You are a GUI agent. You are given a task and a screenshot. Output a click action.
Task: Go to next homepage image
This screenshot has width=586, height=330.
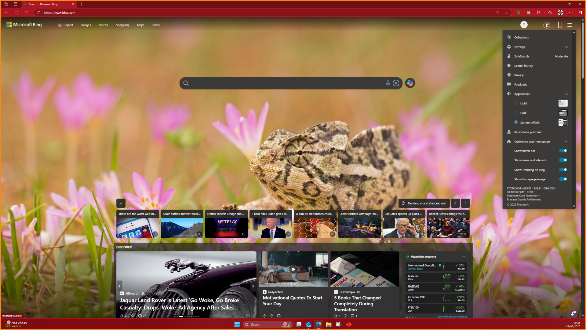pos(465,203)
